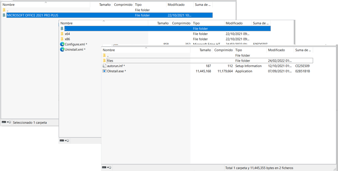Click front window's Suma de column header

pos(303,50)
